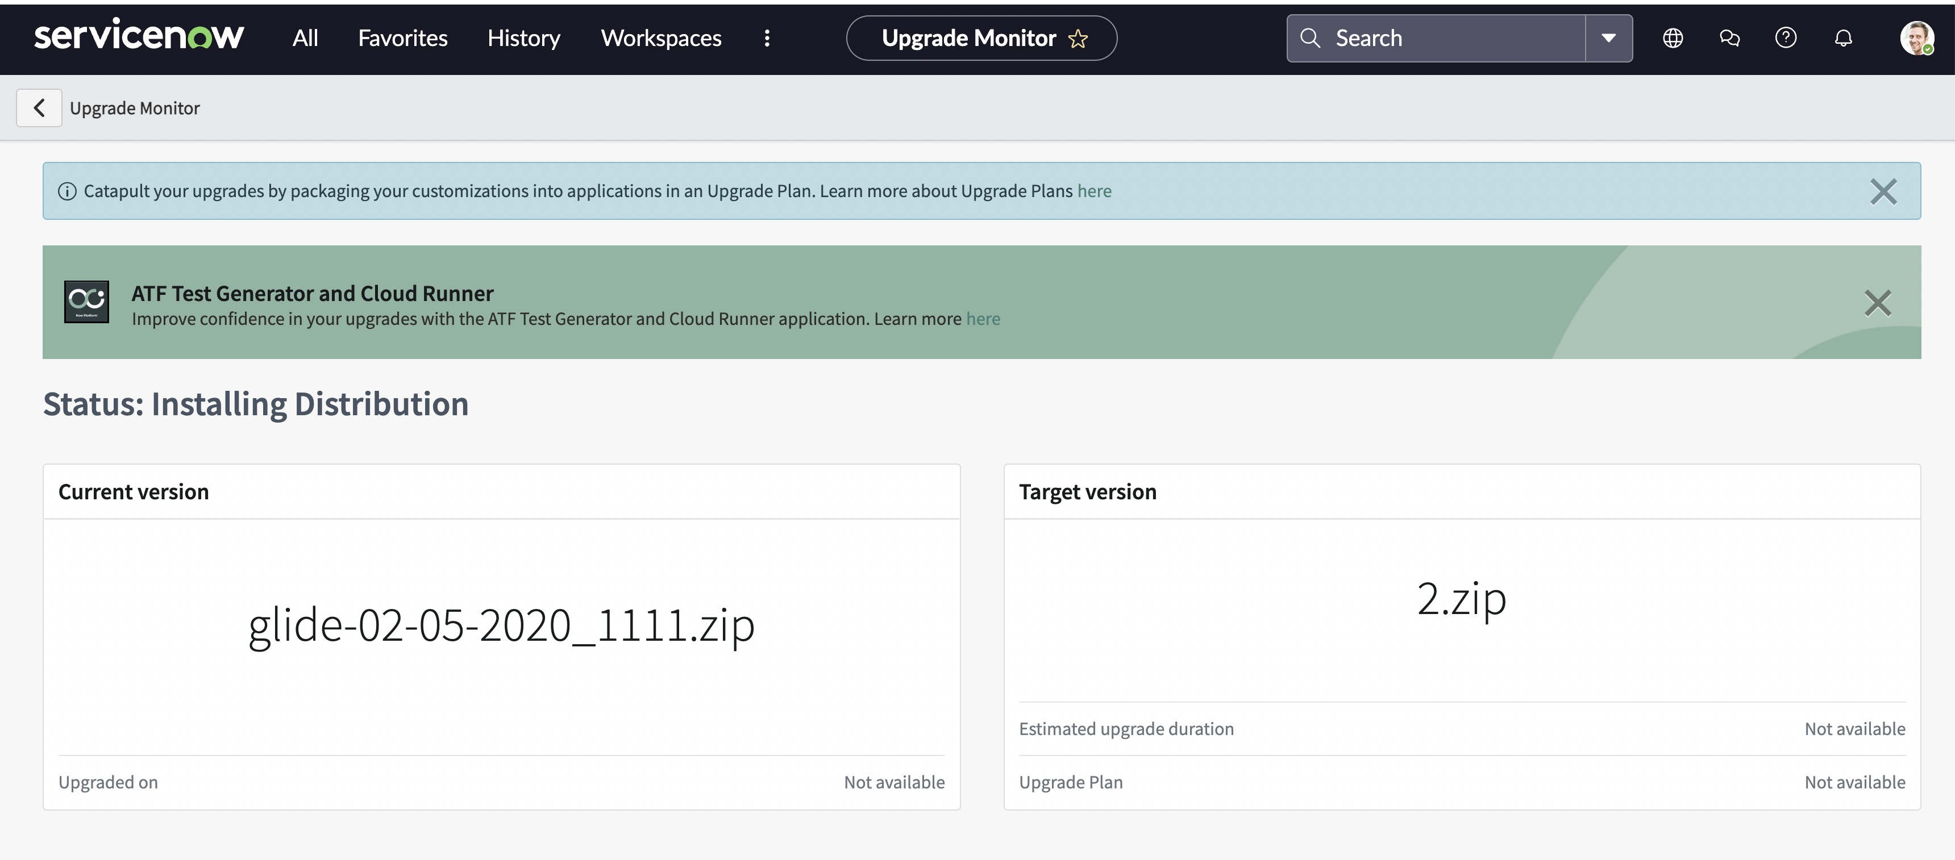Open the All menu
The image size is (1955, 860).
(305, 38)
